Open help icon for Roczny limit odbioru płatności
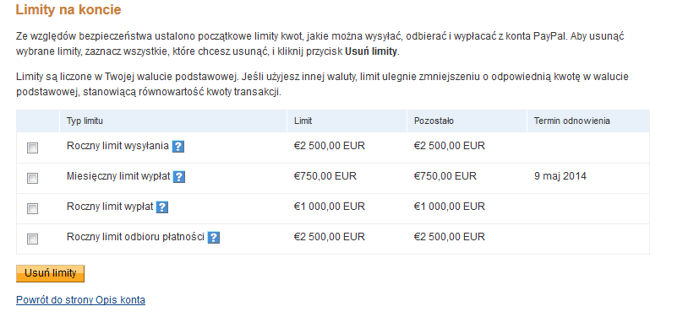The image size is (699, 317). [x=214, y=238]
